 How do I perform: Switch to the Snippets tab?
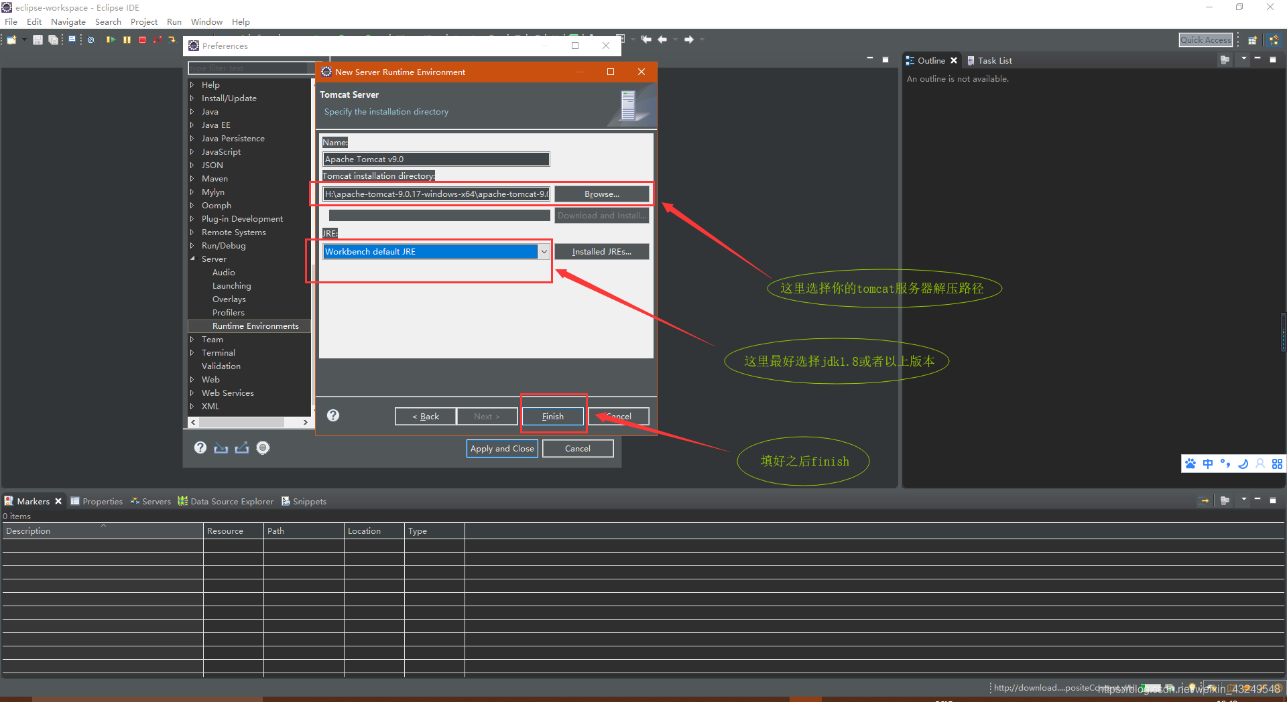304,501
